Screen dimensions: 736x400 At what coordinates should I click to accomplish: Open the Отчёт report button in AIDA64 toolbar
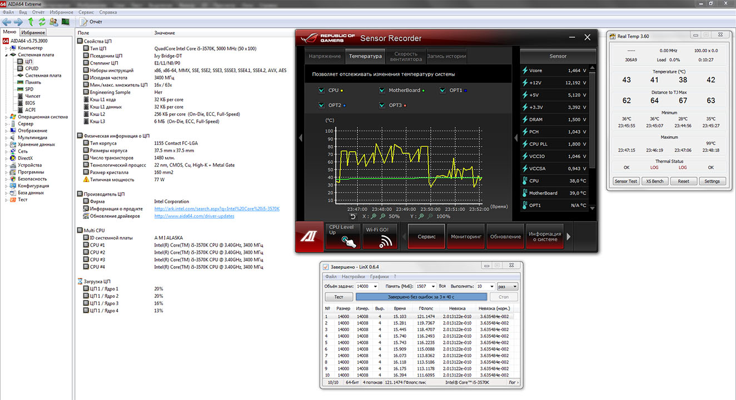tap(91, 22)
